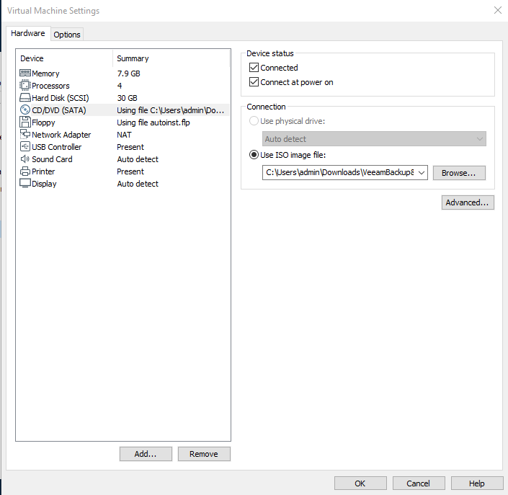This screenshot has height=495, width=508.
Task: Open the Hardware tab
Action: tap(28, 34)
